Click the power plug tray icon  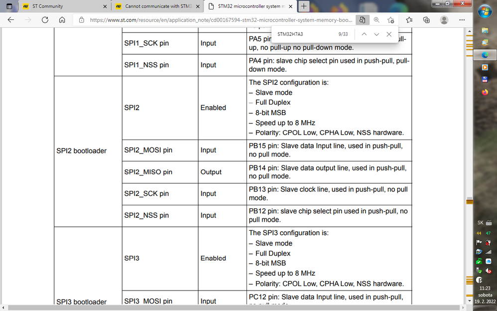point(489,242)
